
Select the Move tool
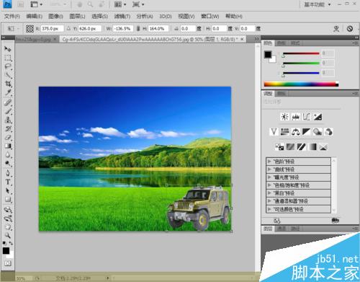coord(8,49)
